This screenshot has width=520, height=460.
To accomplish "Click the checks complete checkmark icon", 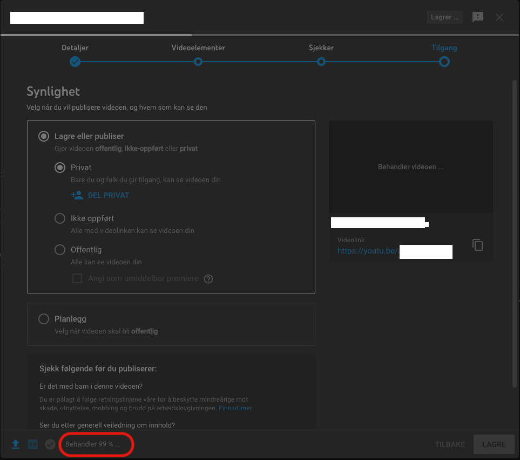I will pos(50,444).
